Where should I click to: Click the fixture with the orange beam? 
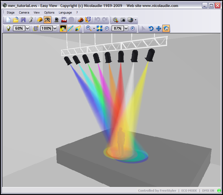pyautogui.click(x=108, y=57)
